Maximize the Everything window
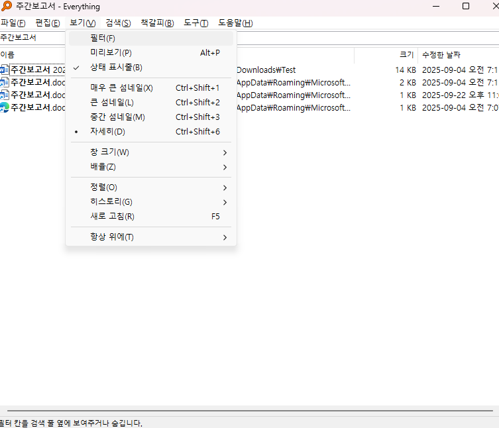Image resolution: width=499 pixels, height=428 pixels. coord(466,6)
